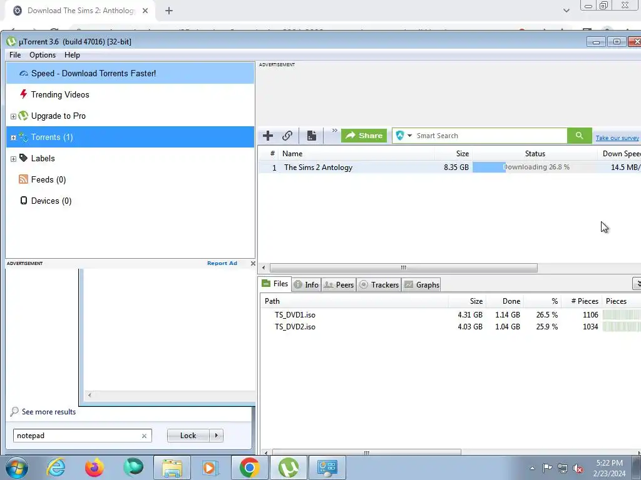Viewport: 641px width, 480px height.
Task: Switch to the Graphs tab
Action: 421,284
